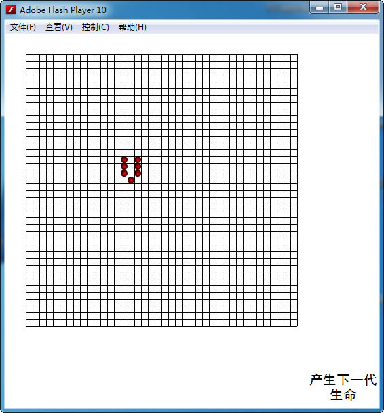
Task: Open the 帮助(H) menu
Action: [x=132, y=27]
